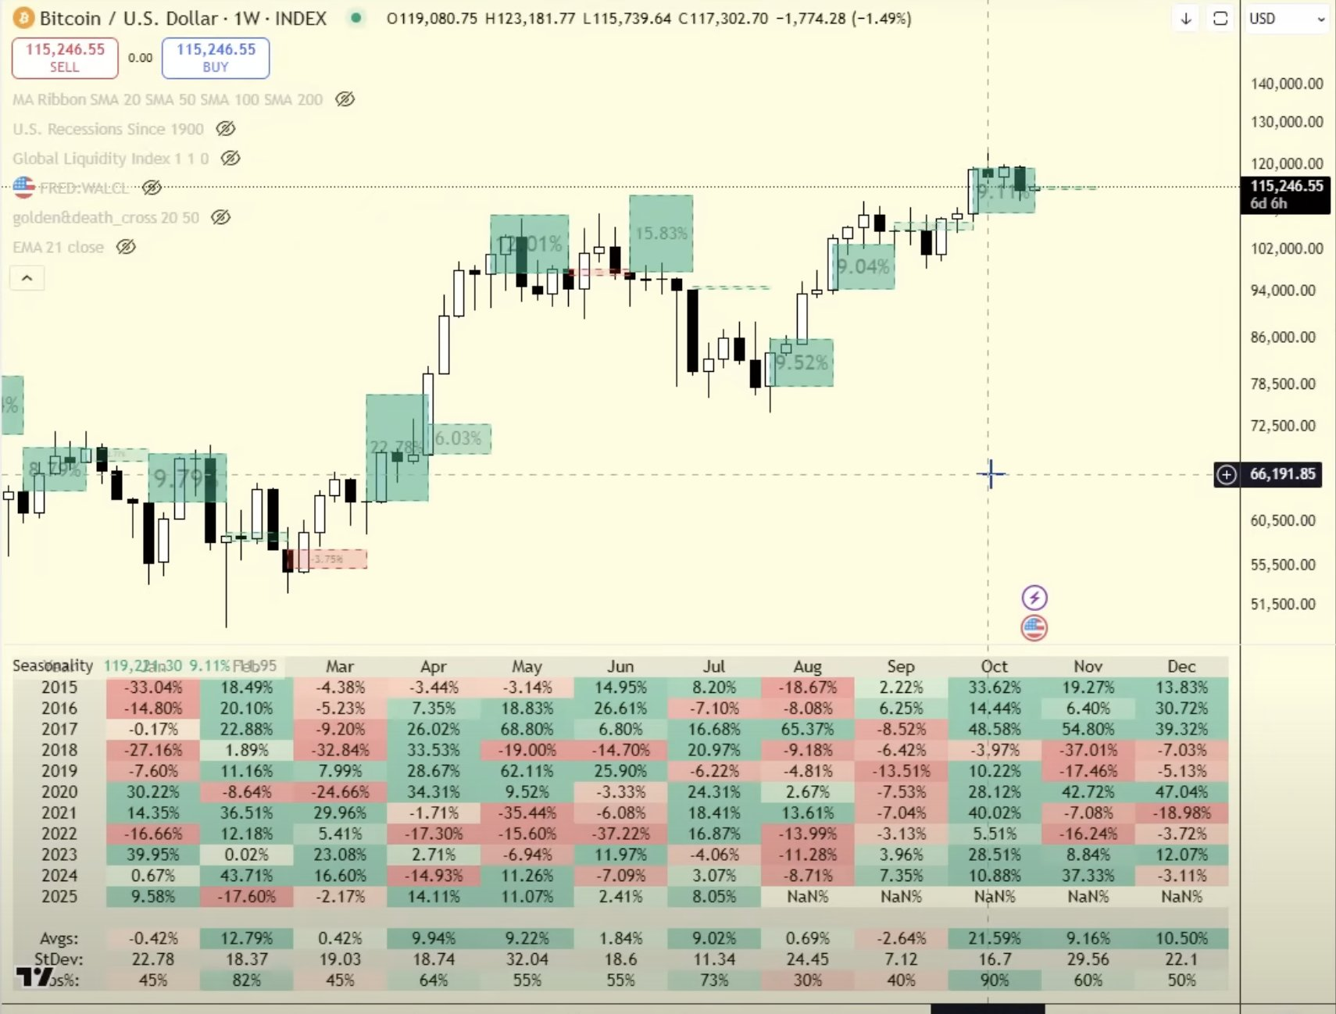Select the Oct column header in Seasonality
The width and height of the screenshot is (1336, 1014).
tap(994, 666)
